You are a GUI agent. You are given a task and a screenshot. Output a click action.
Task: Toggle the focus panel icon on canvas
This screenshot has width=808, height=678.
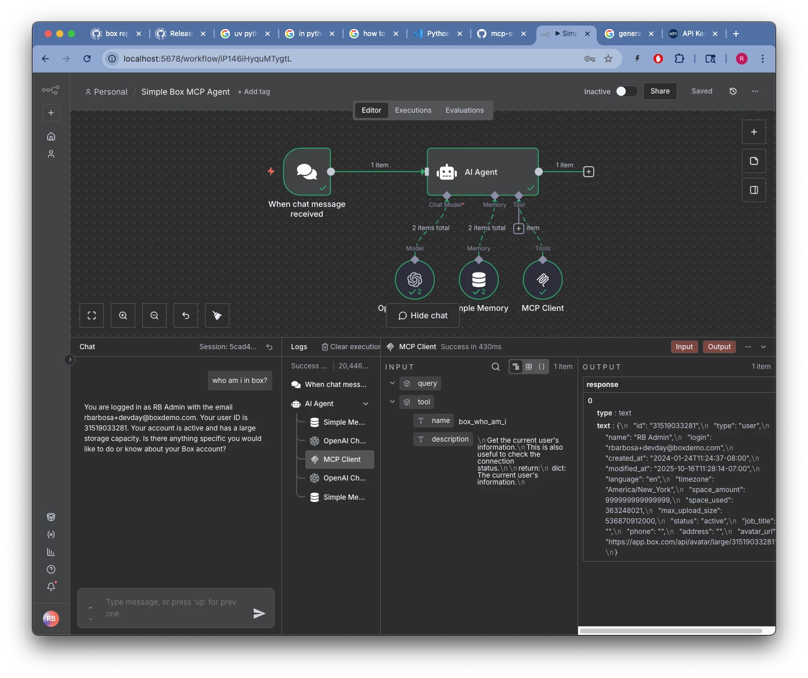tap(754, 190)
